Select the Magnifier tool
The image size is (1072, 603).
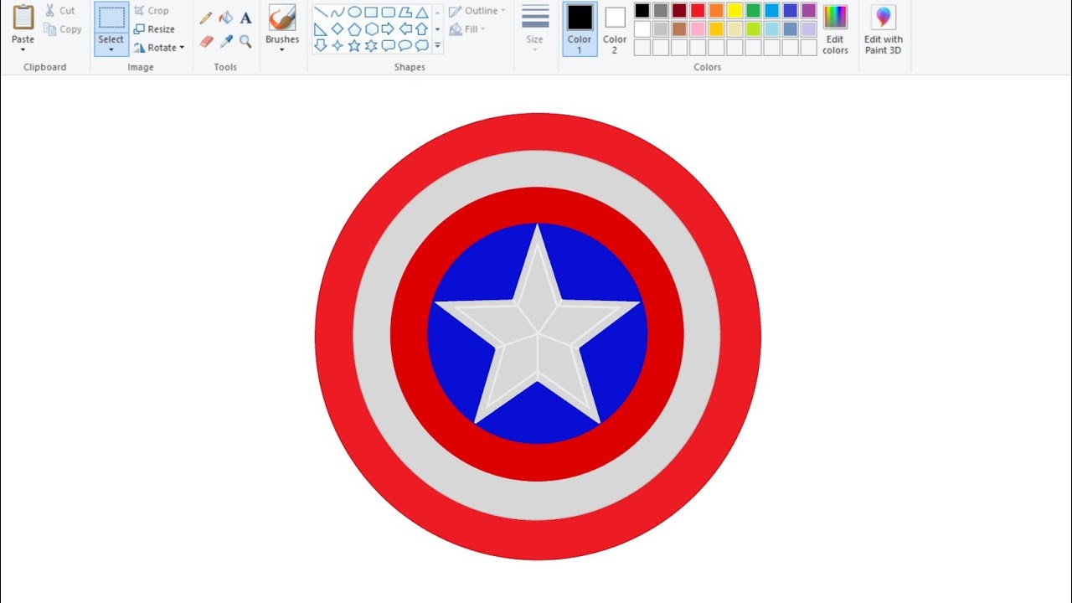point(245,41)
